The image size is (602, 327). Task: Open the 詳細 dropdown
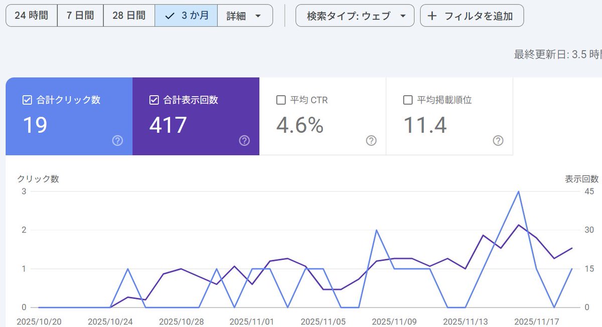245,16
